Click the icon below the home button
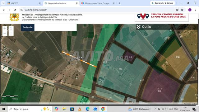This screenshot has width=199, height=112. (x=11, y=33)
